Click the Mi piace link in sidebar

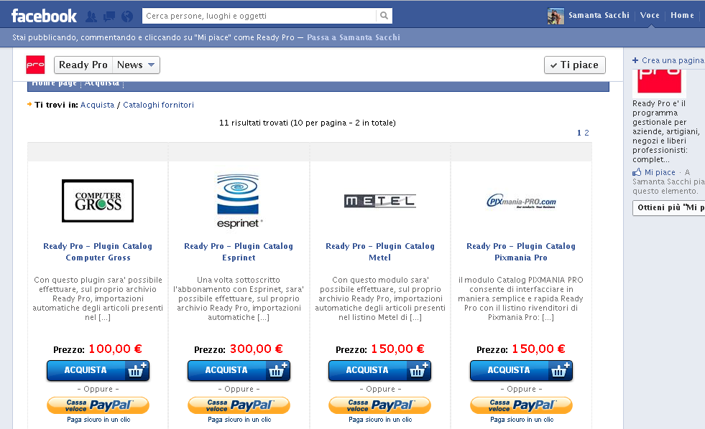tap(660, 172)
